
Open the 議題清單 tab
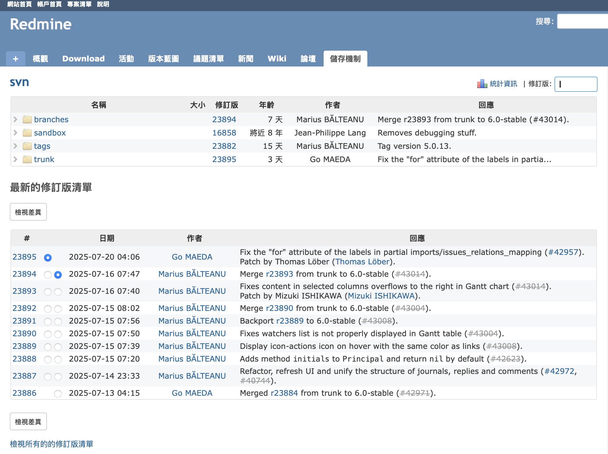[209, 59]
